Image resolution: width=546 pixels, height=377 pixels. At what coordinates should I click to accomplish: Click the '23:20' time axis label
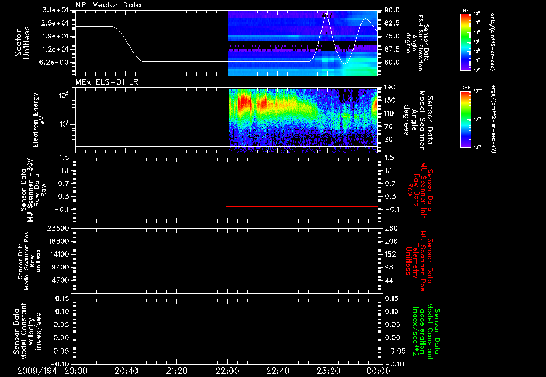pos(328,371)
